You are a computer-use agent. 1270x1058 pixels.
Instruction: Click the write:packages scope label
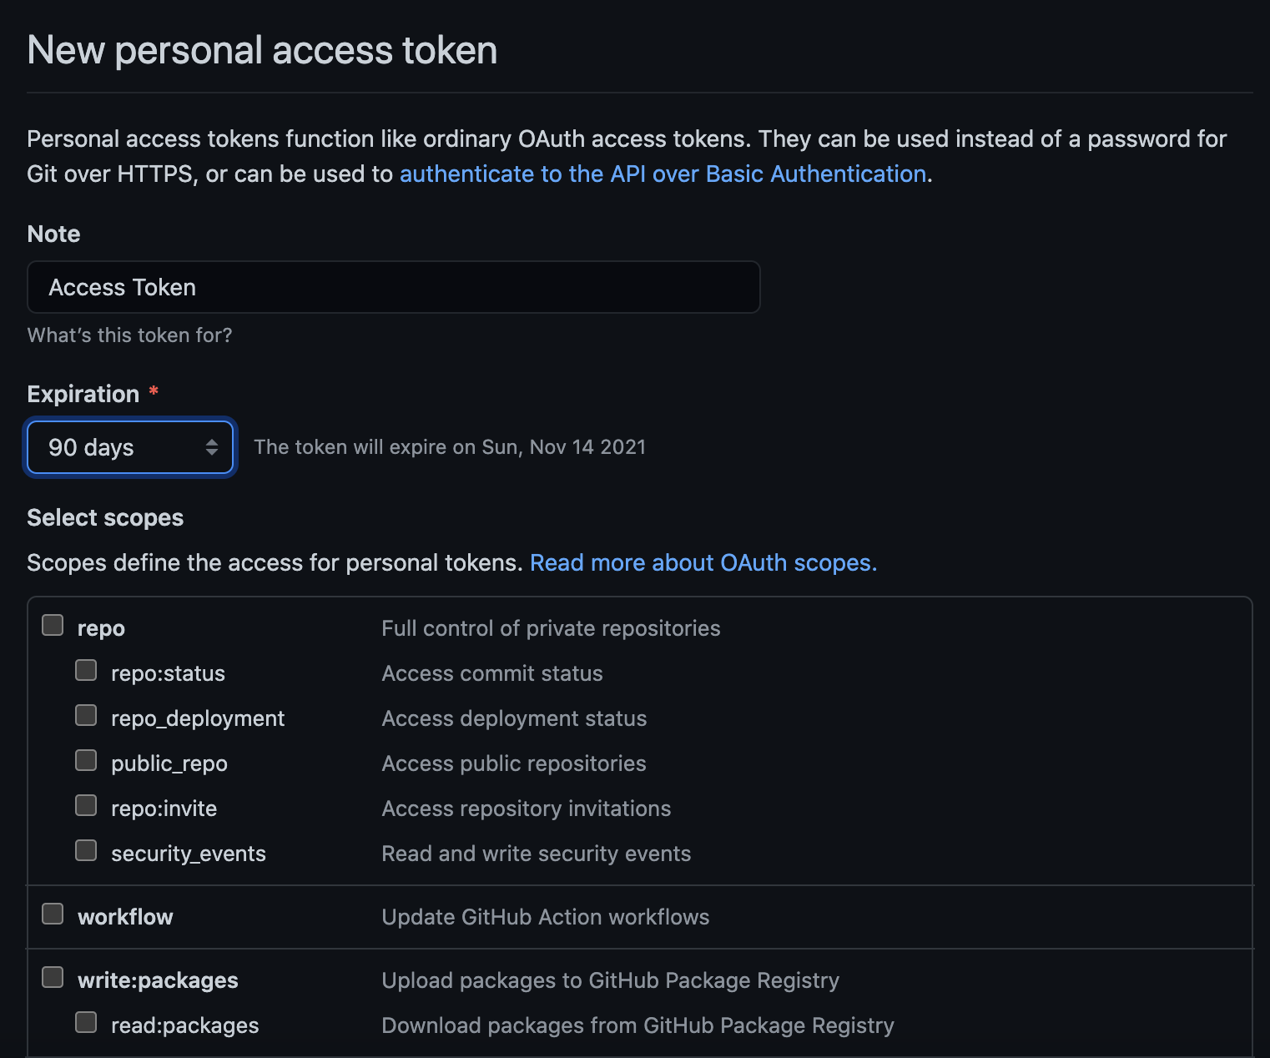click(158, 980)
